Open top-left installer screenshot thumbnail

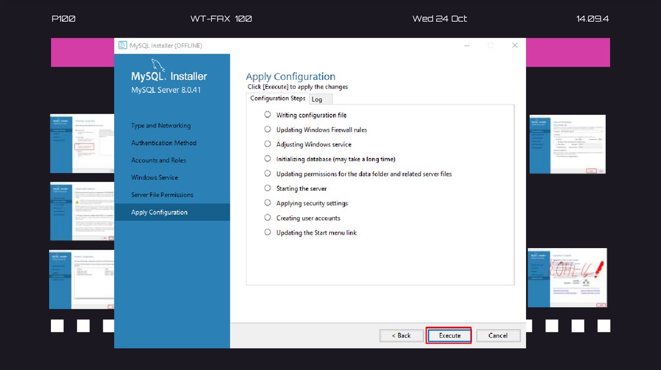tap(82, 144)
